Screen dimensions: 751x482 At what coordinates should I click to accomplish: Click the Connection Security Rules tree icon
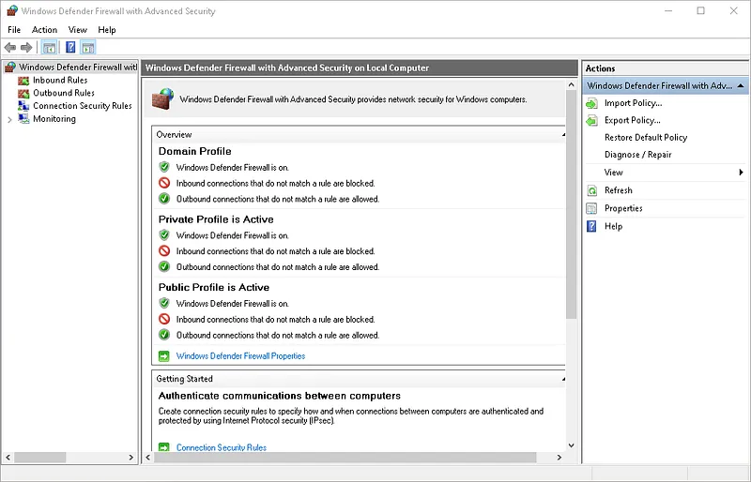point(23,106)
